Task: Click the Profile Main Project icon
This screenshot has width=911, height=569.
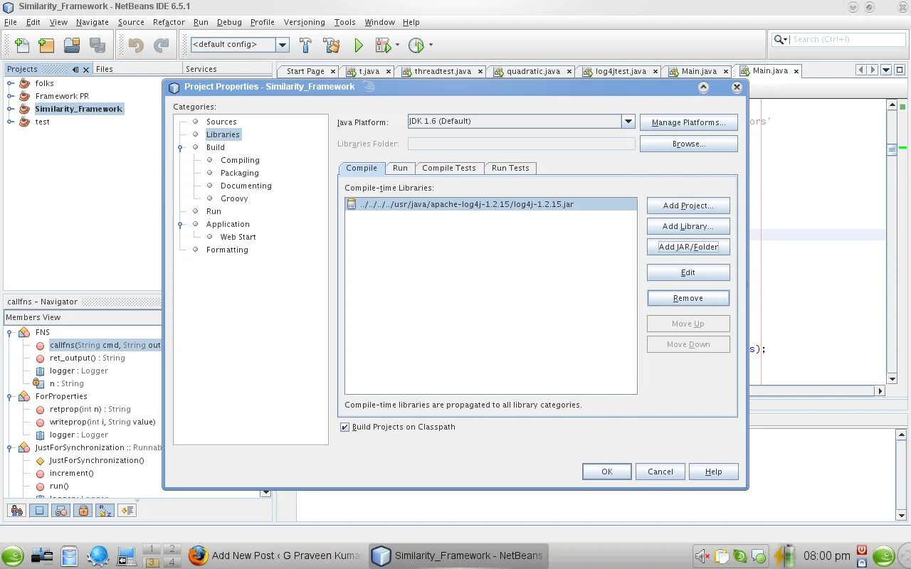Action: coord(416,46)
